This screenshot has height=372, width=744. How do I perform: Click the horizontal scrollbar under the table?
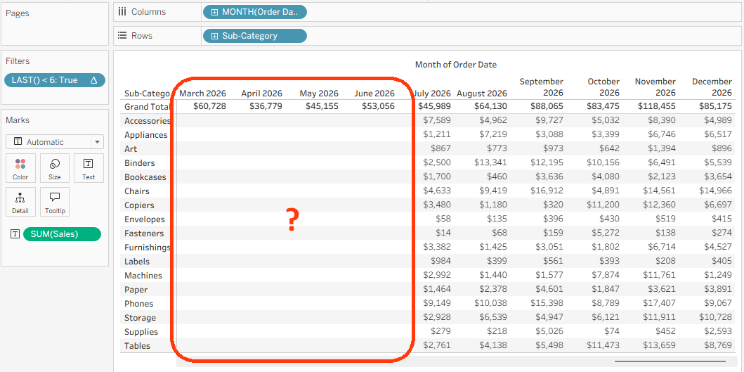point(671,361)
